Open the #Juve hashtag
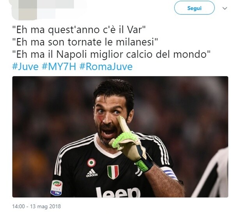This screenshot has width=239, height=214. (25, 67)
